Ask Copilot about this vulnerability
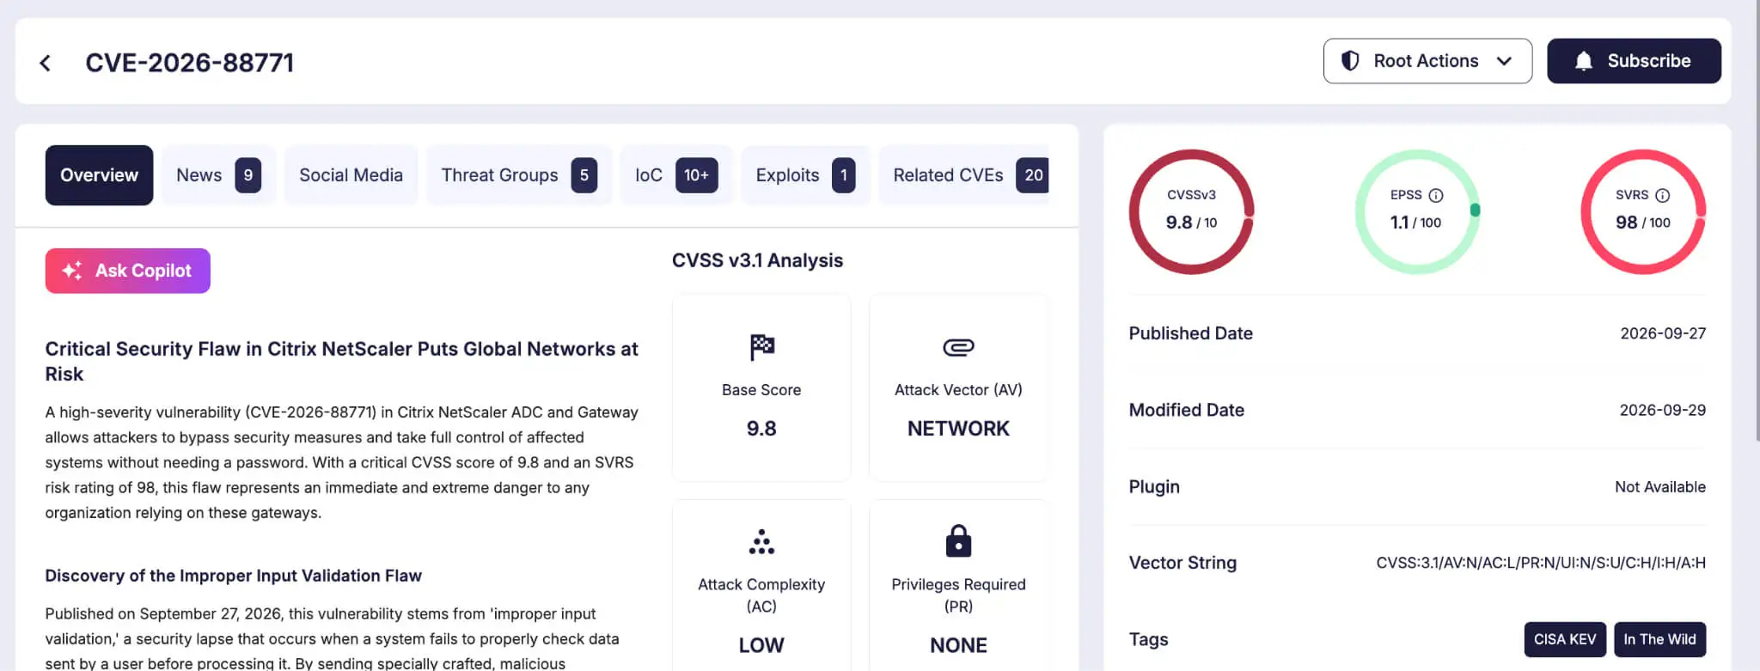Screen dimensions: 1760x671 (x=127, y=271)
